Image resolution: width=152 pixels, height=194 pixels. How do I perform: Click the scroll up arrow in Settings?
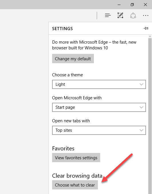150,36
